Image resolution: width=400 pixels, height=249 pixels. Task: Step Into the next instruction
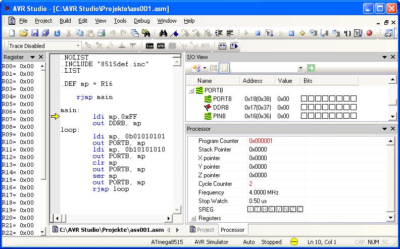(x=314, y=33)
